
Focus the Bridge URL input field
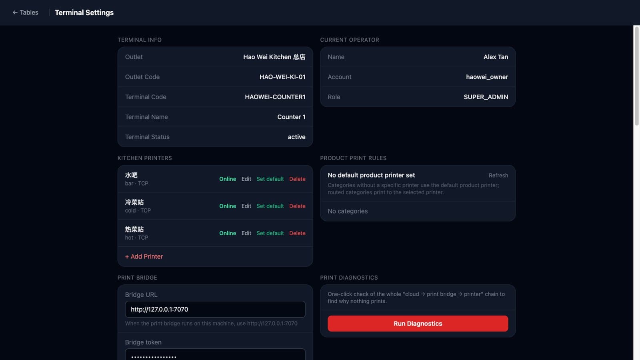tap(215, 309)
